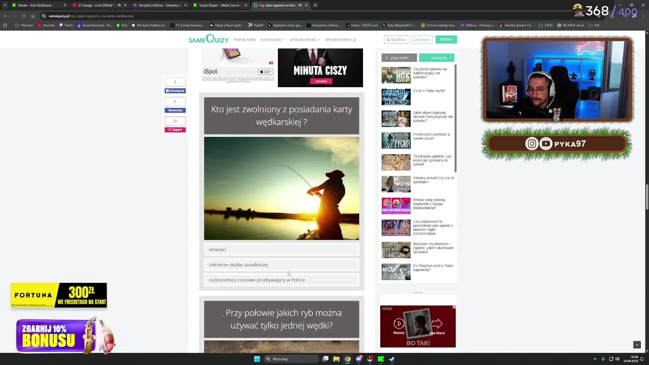Open the bookmarks apps grid icon

click(6, 25)
